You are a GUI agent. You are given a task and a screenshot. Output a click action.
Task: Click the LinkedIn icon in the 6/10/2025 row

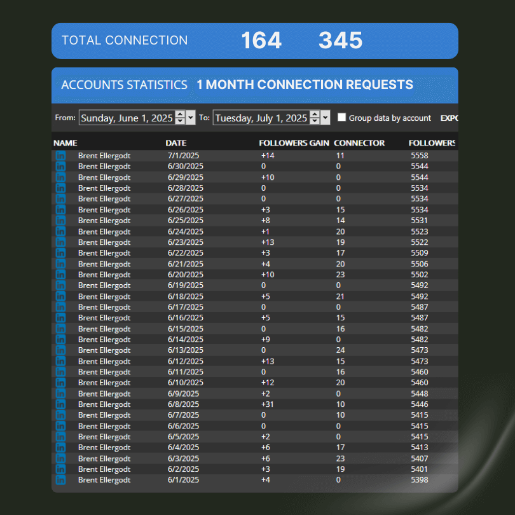tap(61, 383)
